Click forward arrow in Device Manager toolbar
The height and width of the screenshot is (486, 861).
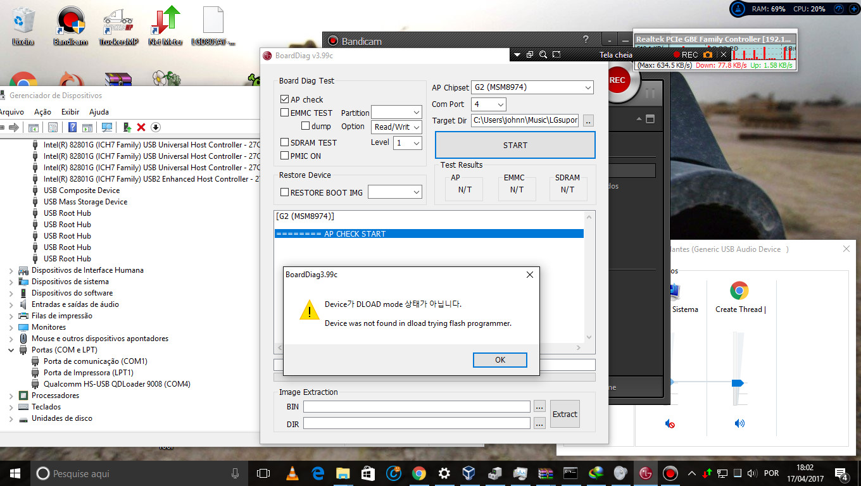13,127
